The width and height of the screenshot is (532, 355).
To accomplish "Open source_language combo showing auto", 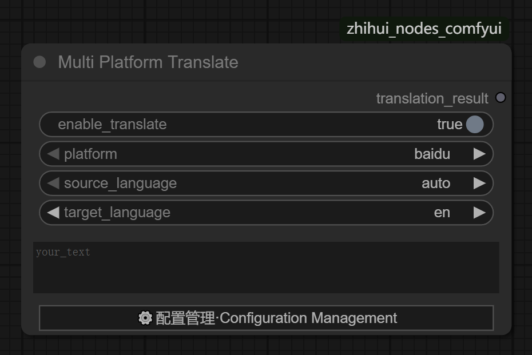I will [267, 183].
